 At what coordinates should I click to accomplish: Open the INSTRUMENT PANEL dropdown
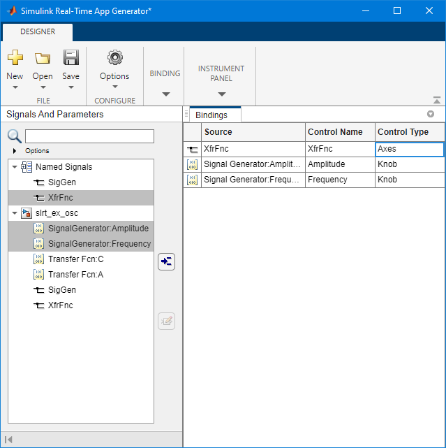tap(221, 94)
